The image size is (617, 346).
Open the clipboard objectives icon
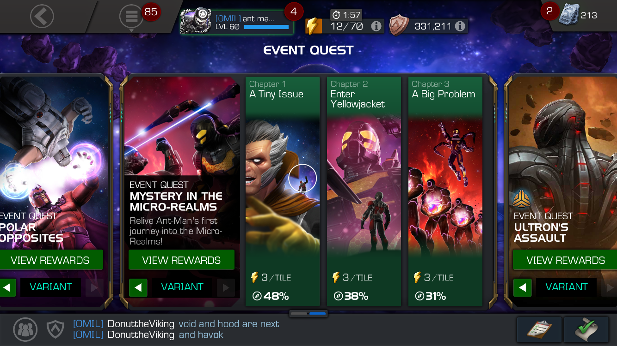click(x=539, y=329)
